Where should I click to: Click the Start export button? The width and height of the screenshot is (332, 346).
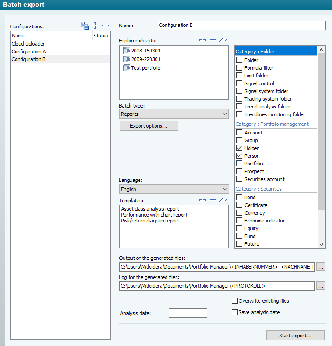point(295,336)
